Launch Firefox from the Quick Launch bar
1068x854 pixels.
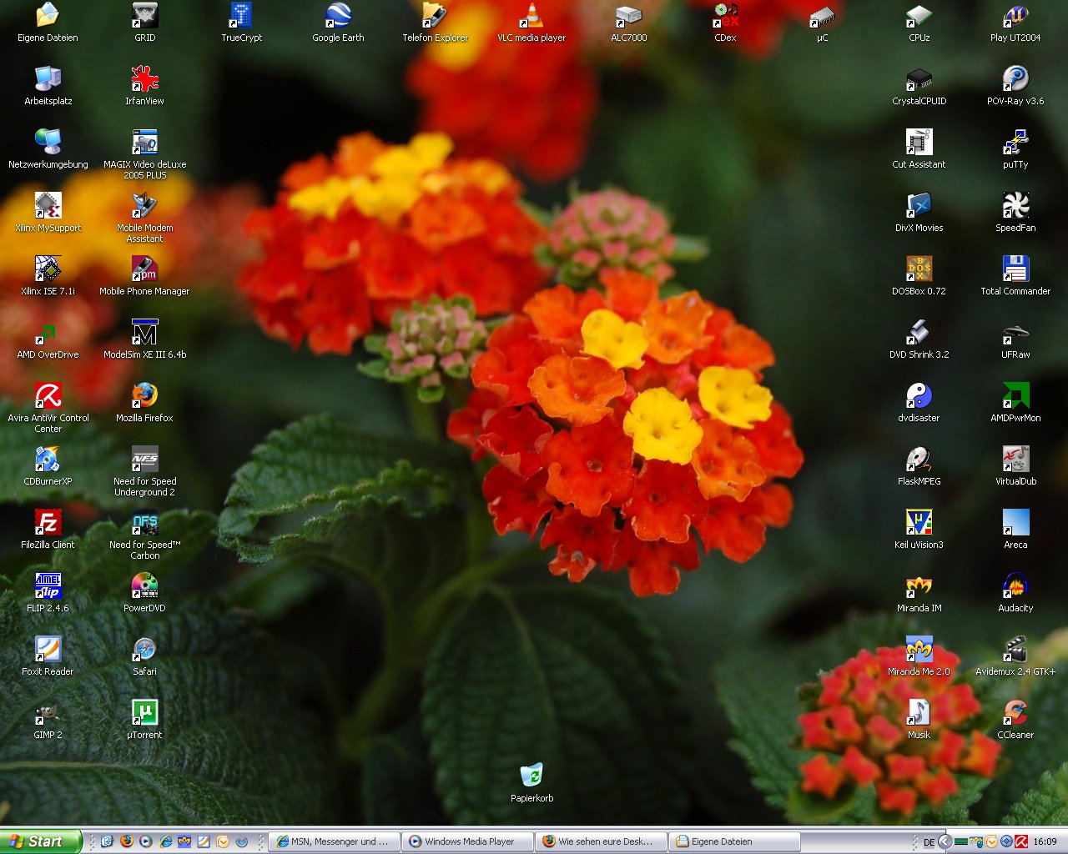pos(127,841)
